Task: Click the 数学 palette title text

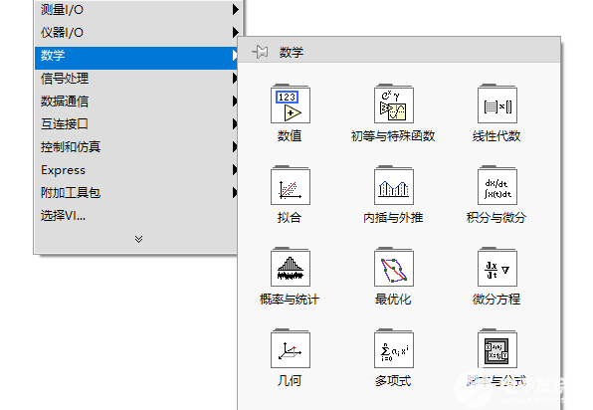Action: click(292, 52)
